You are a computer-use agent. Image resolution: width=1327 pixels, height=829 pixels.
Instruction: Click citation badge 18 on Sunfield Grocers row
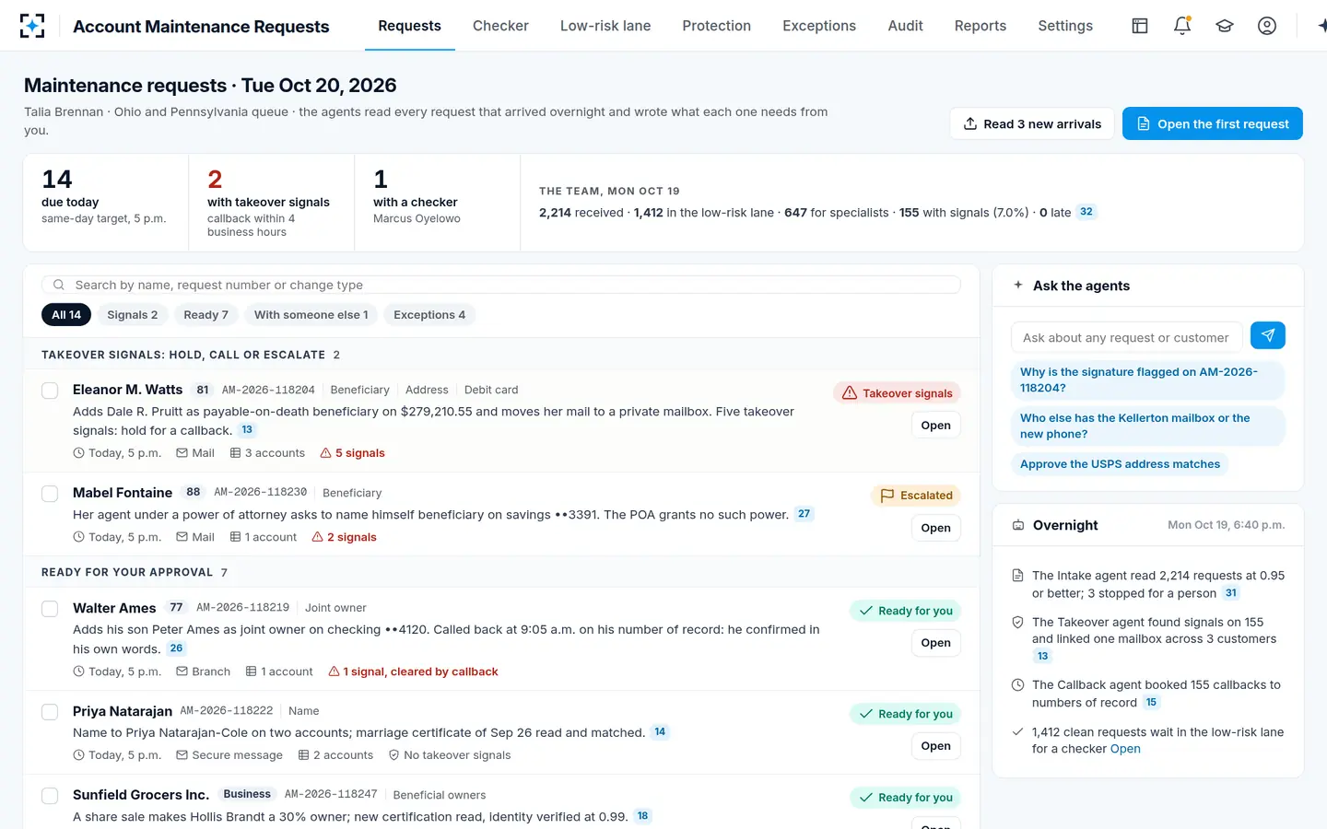[642, 816]
